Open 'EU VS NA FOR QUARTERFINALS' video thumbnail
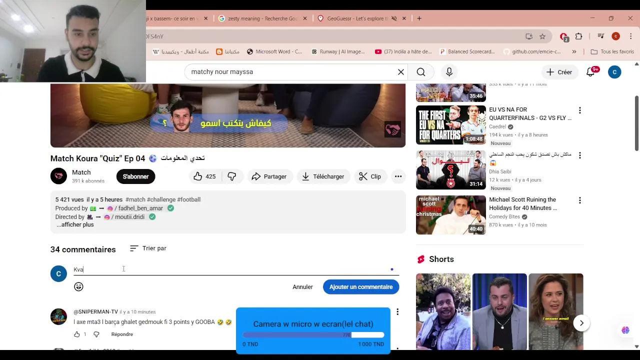The image size is (640, 360). click(451, 125)
